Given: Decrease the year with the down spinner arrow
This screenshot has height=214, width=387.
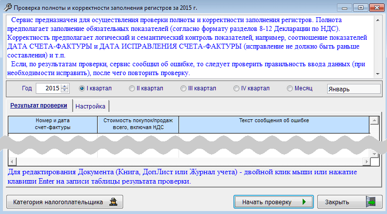Looking at the screenshot, I should click(x=65, y=90).
